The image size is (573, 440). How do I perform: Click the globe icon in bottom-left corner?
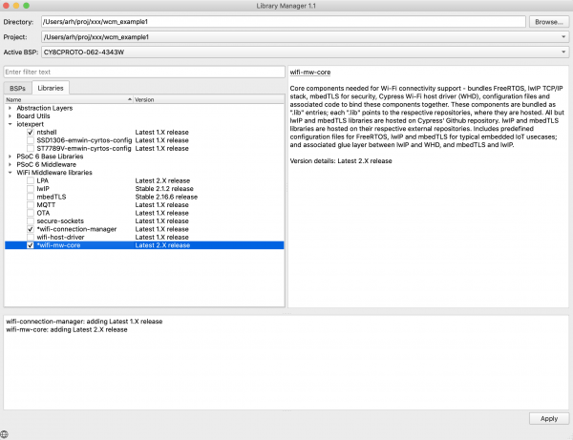point(7,434)
